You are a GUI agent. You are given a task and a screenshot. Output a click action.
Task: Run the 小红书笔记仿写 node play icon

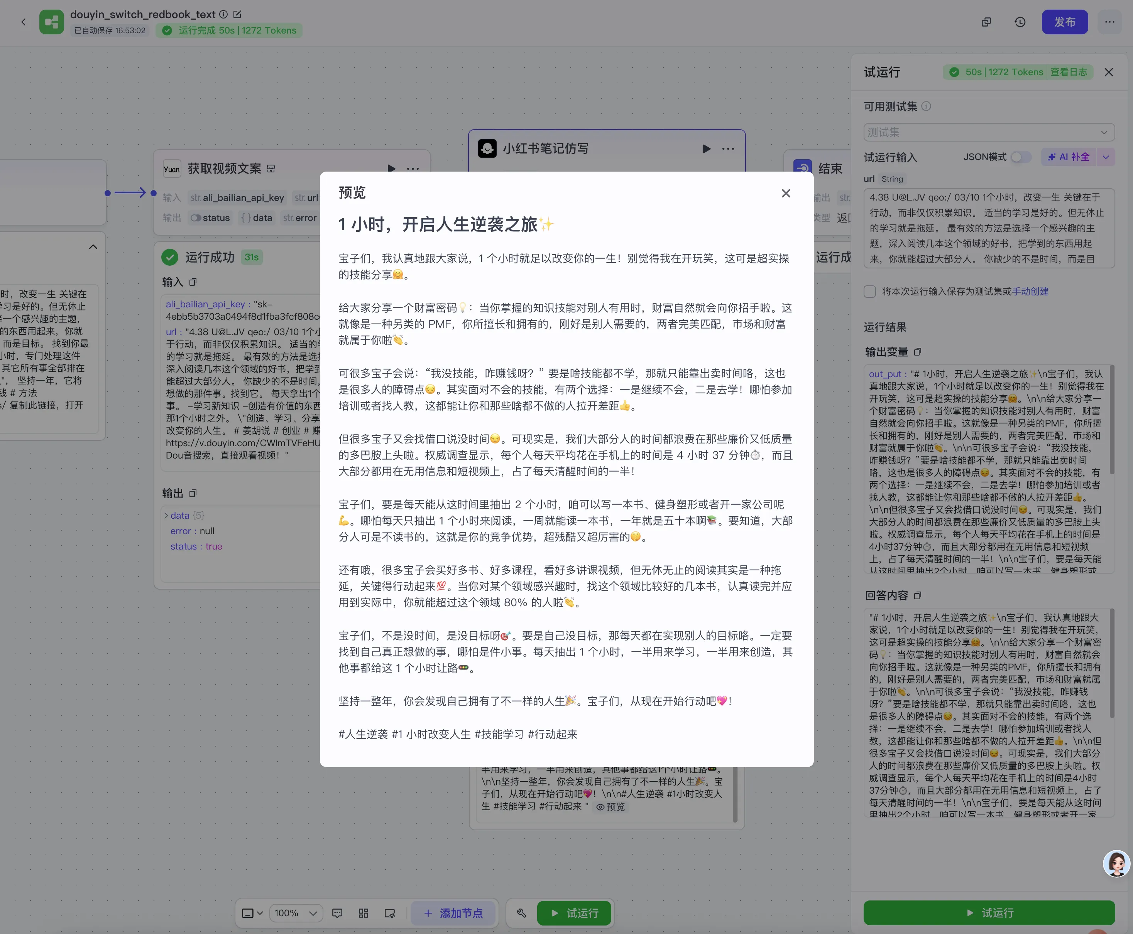(x=706, y=148)
